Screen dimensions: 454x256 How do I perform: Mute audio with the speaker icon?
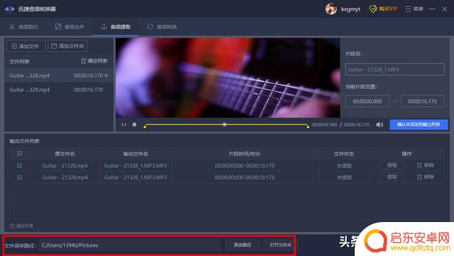click(380, 124)
